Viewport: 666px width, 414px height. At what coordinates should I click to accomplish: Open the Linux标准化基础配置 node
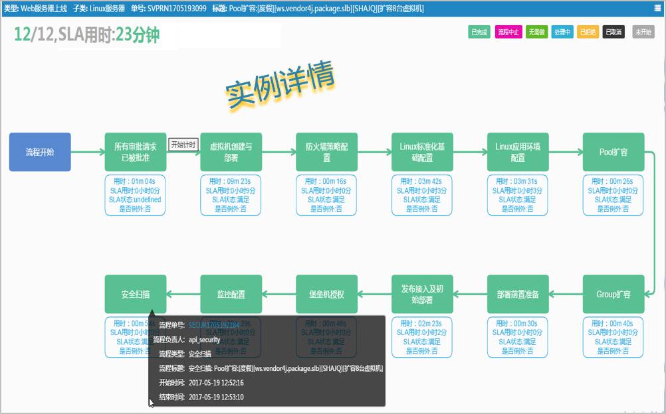pyautogui.click(x=423, y=151)
